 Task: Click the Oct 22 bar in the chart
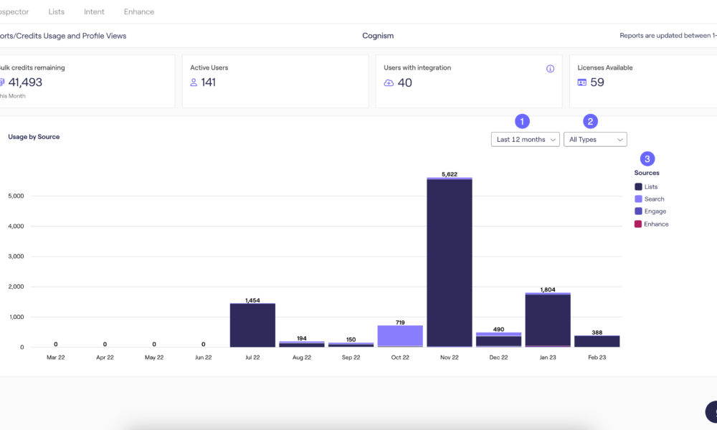[x=400, y=336]
